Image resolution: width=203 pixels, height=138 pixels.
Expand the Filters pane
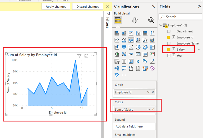pyautogui.click(x=108, y=14)
